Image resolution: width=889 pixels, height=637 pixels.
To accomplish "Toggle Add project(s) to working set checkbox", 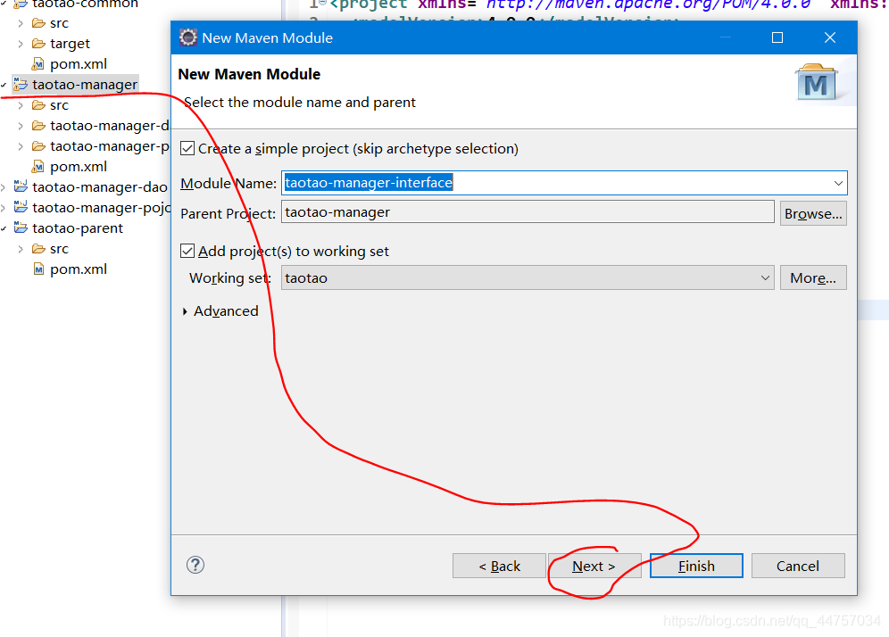I will (187, 251).
